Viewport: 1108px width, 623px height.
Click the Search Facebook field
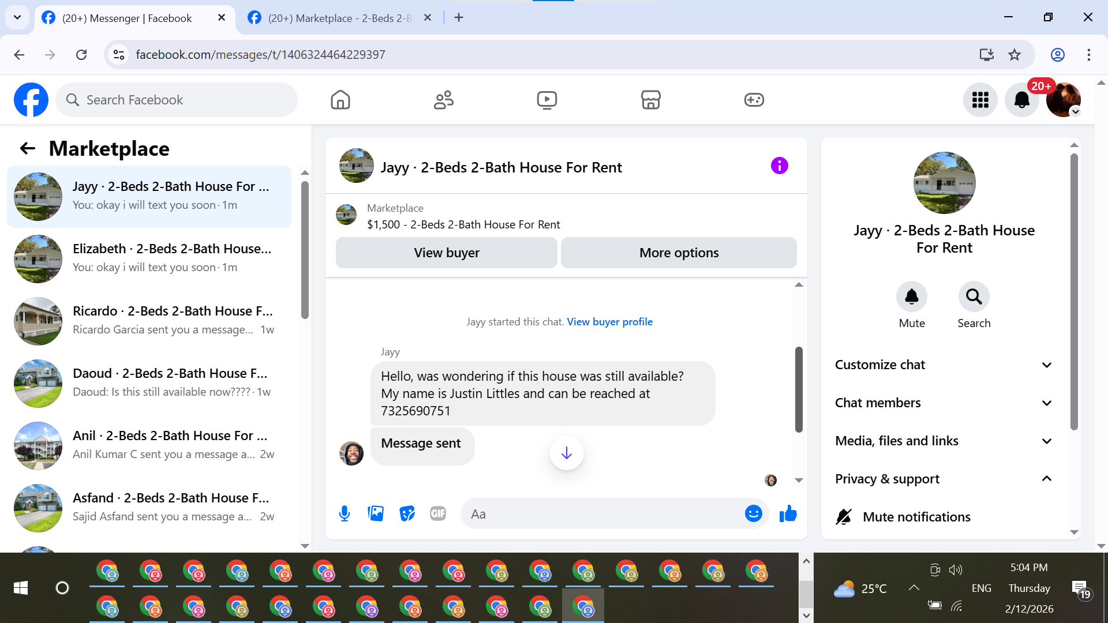(177, 100)
